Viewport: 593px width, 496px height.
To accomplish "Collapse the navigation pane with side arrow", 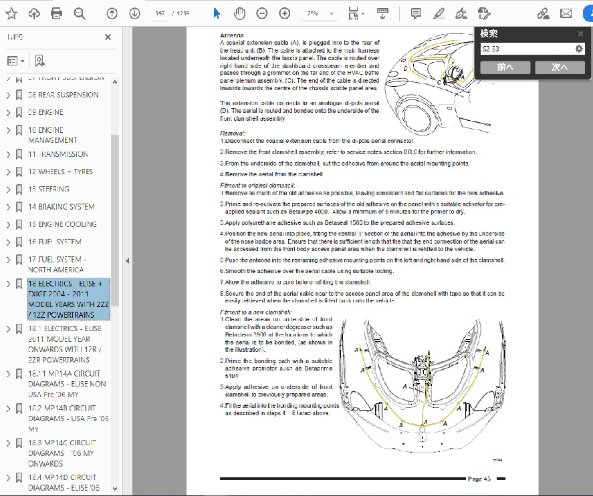I will pos(128,260).
